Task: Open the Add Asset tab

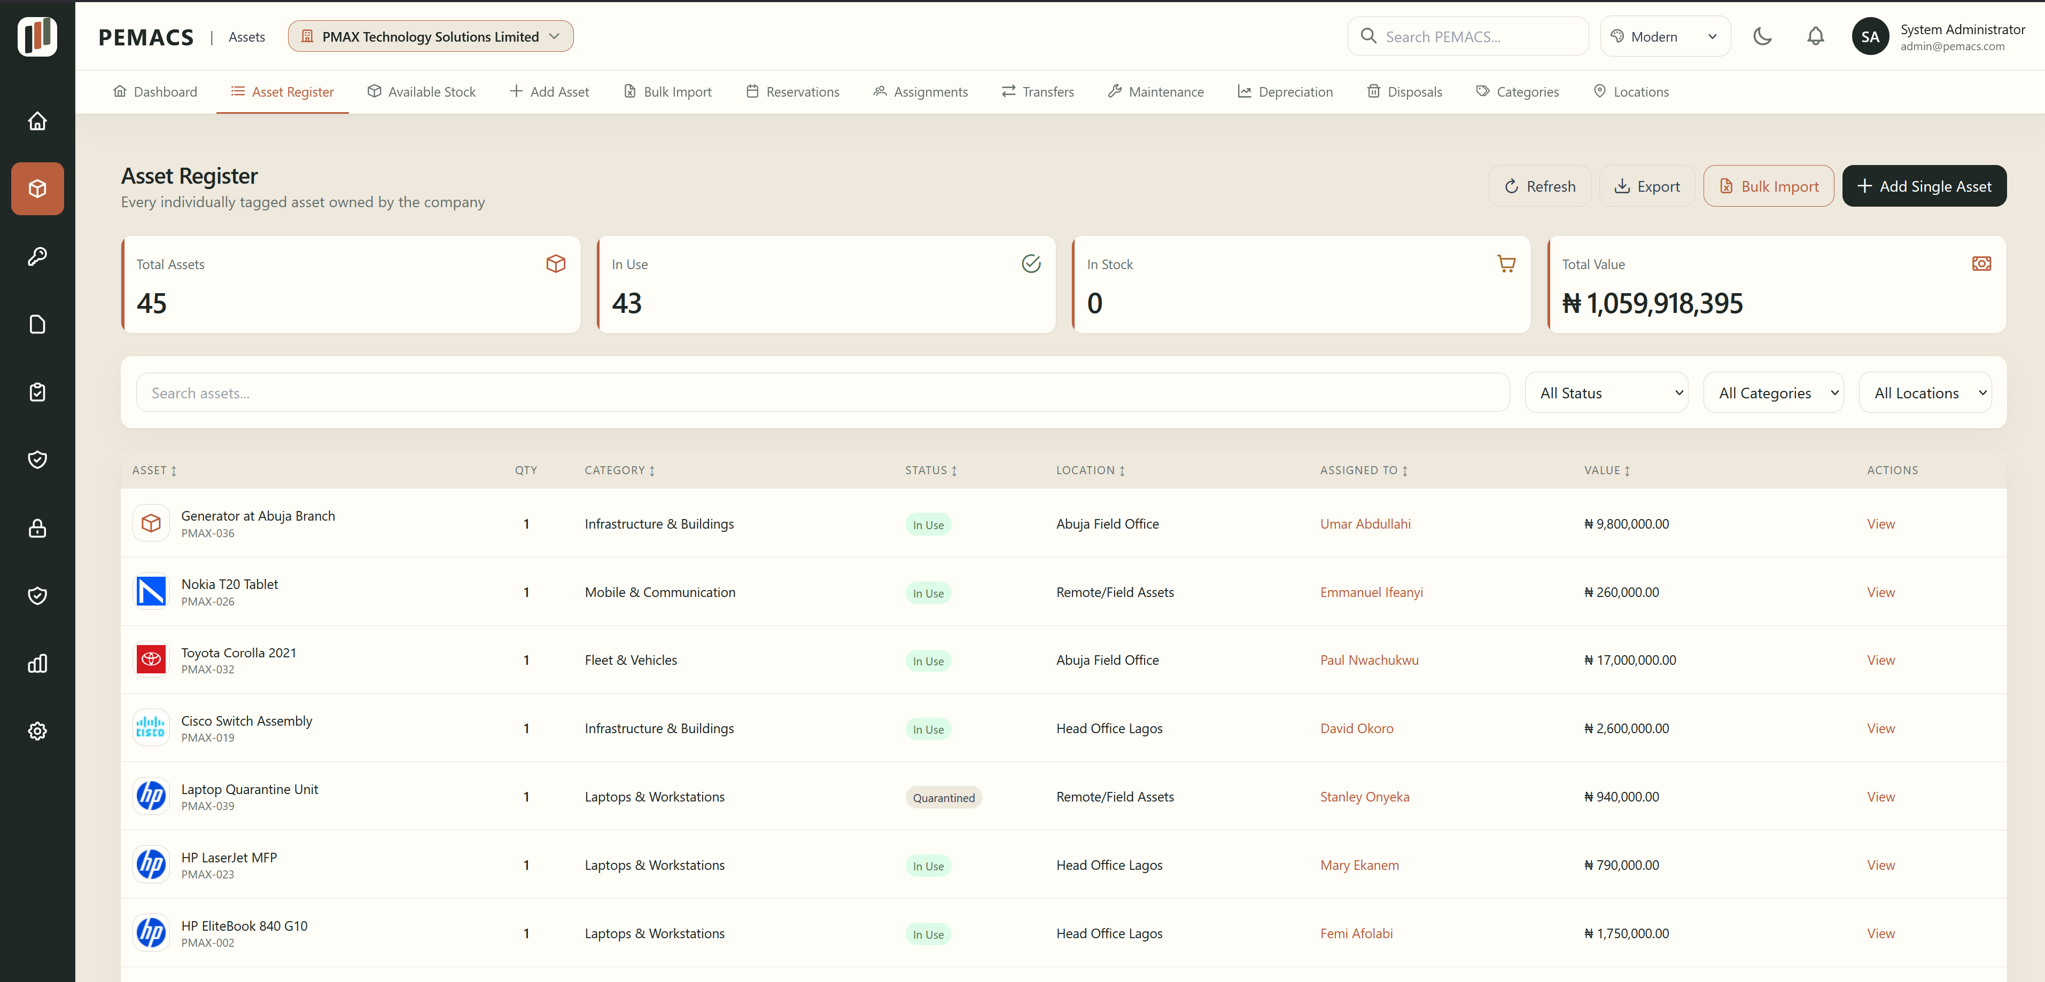Action: (549, 91)
